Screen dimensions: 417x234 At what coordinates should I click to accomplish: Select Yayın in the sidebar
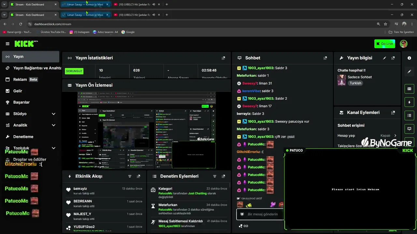[x=31, y=57]
